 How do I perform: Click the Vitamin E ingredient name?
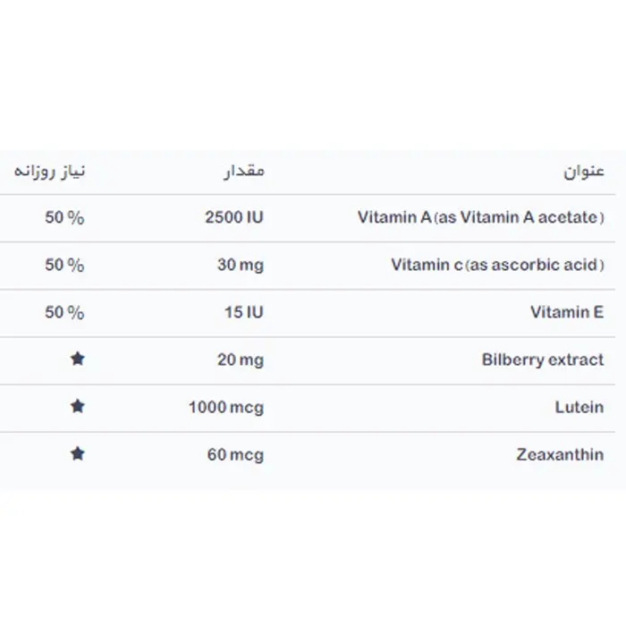click(567, 312)
